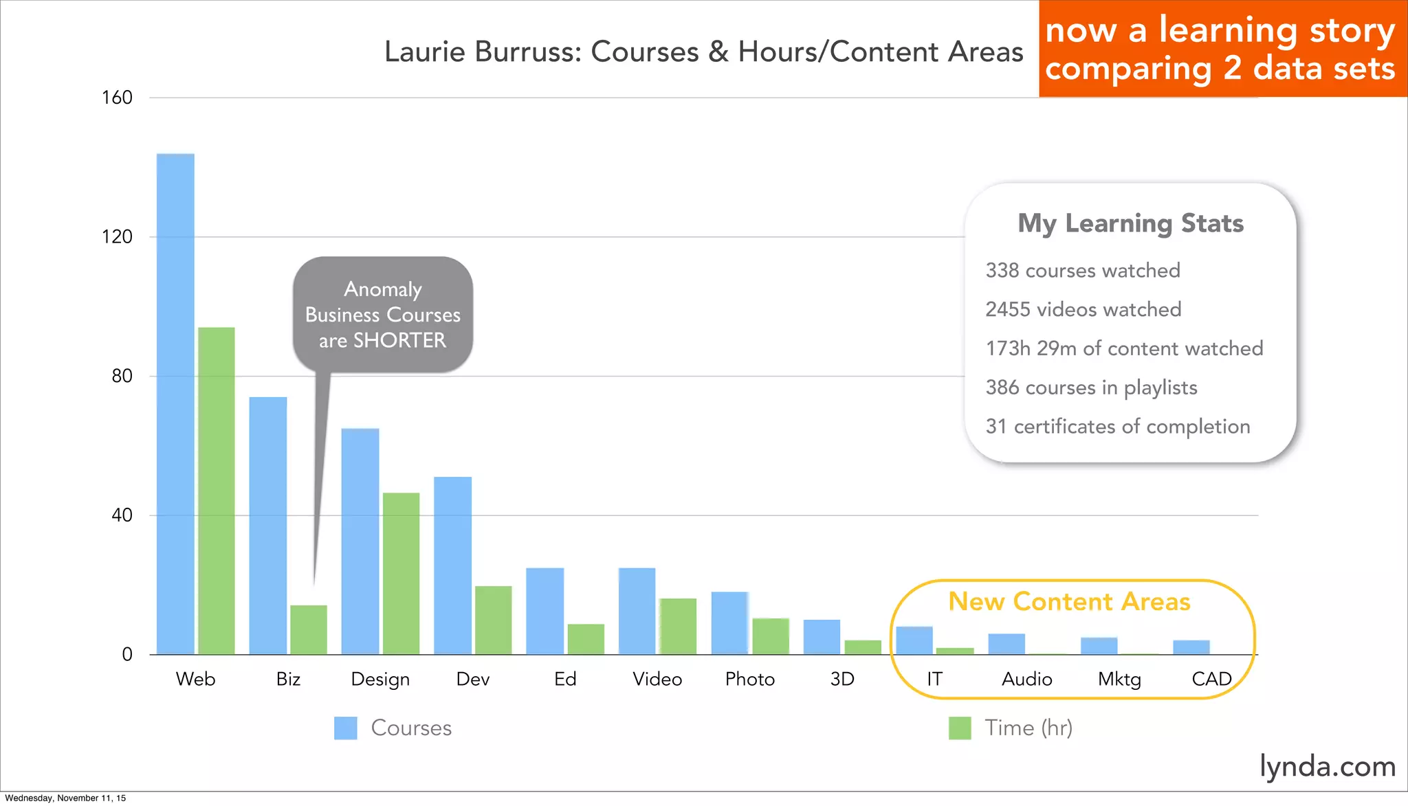Click the blue IT courses bar

point(914,640)
